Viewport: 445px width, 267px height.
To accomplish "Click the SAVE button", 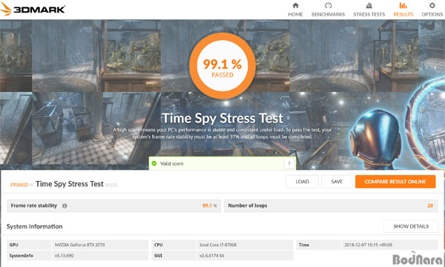I will click(x=337, y=182).
